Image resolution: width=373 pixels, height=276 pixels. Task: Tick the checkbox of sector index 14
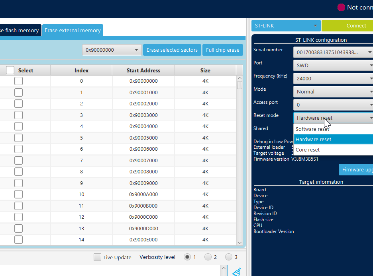pyautogui.click(x=18, y=240)
